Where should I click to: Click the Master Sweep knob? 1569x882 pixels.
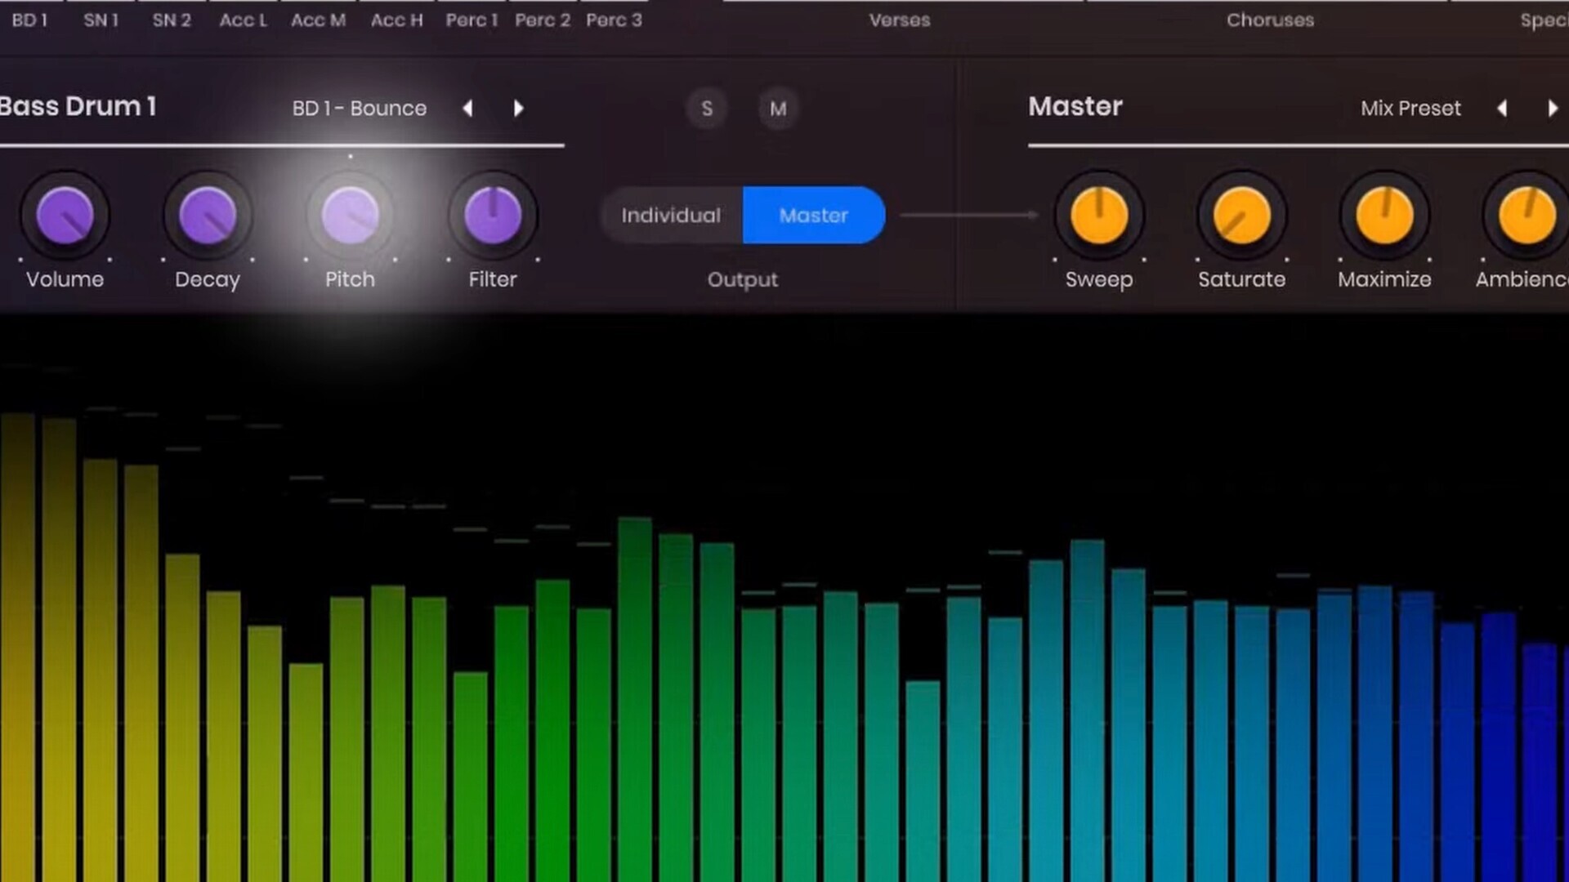tap(1099, 216)
